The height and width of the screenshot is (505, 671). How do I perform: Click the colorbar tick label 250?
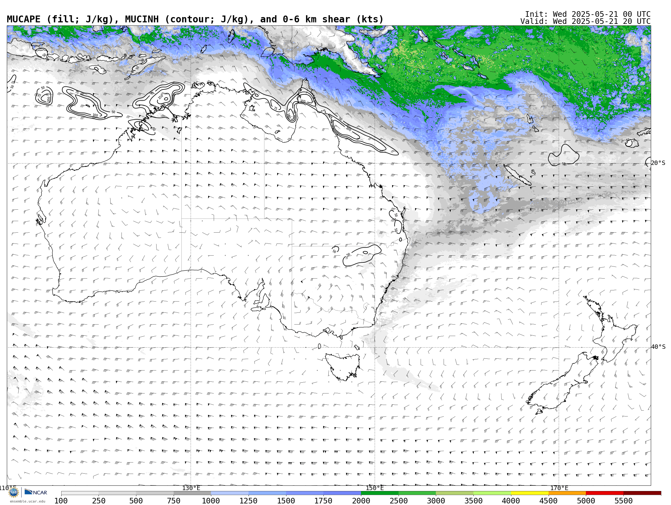(99, 501)
